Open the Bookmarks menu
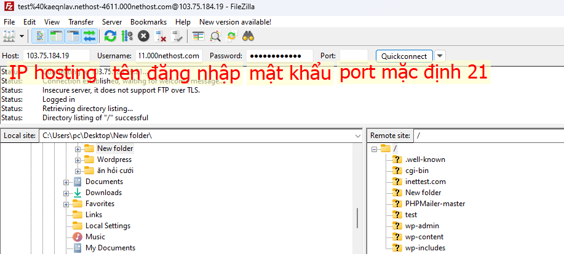564x254 pixels. coord(148,21)
